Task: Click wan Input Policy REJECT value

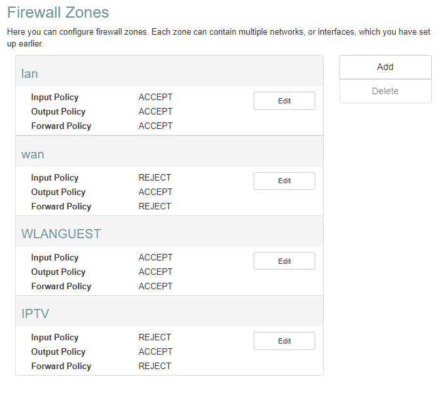Action: (155, 177)
